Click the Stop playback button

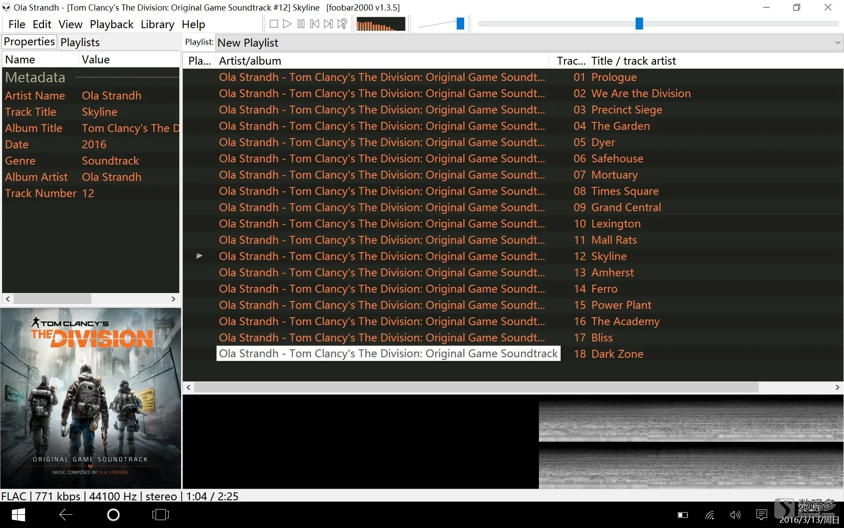273,24
